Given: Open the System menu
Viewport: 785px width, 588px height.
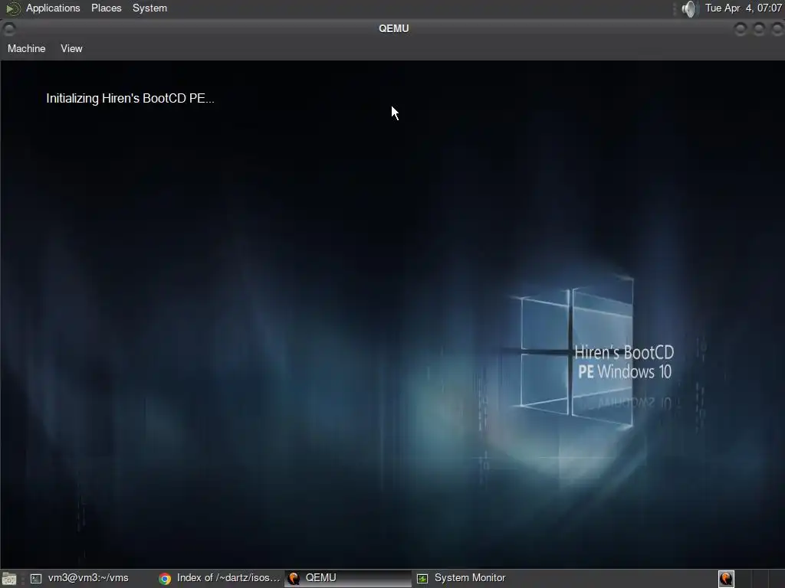Looking at the screenshot, I should point(149,8).
